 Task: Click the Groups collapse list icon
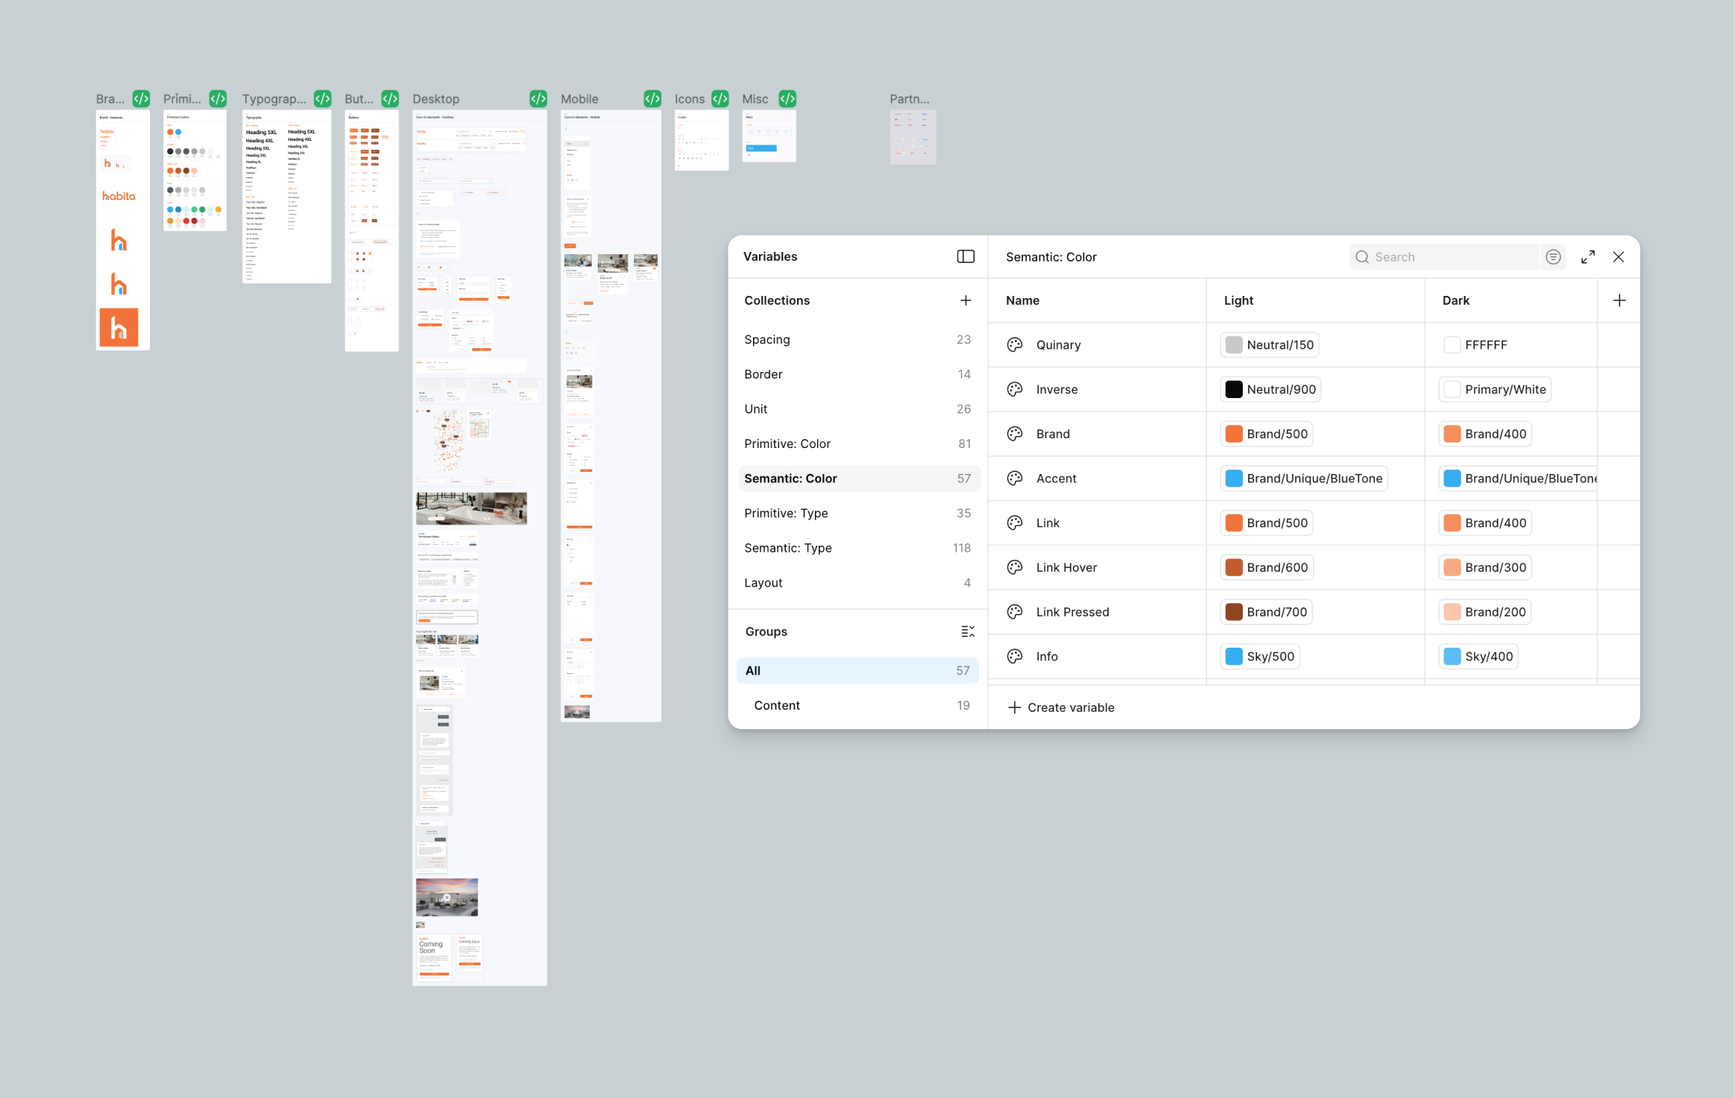click(967, 631)
